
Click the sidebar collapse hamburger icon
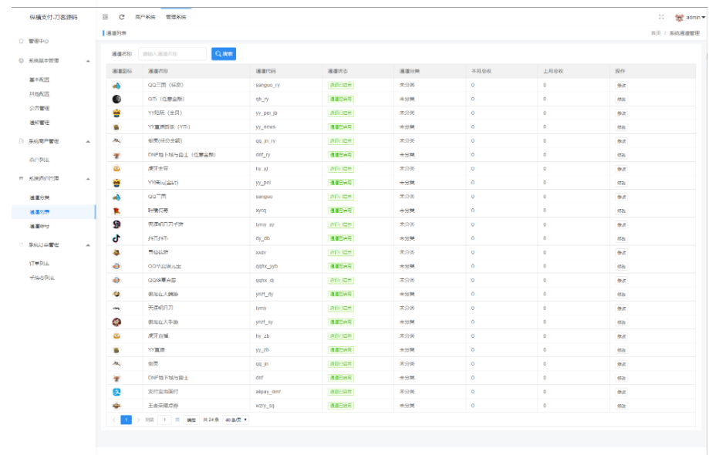click(x=105, y=16)
